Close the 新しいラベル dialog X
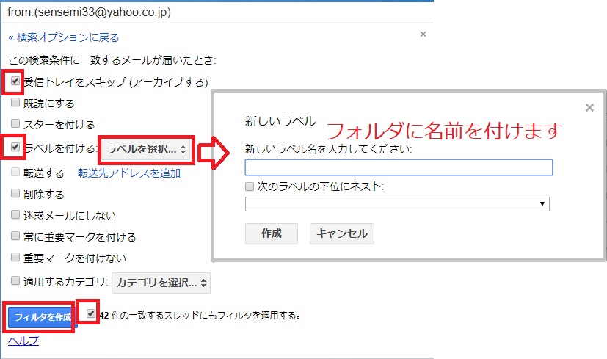 click(589, 108)
